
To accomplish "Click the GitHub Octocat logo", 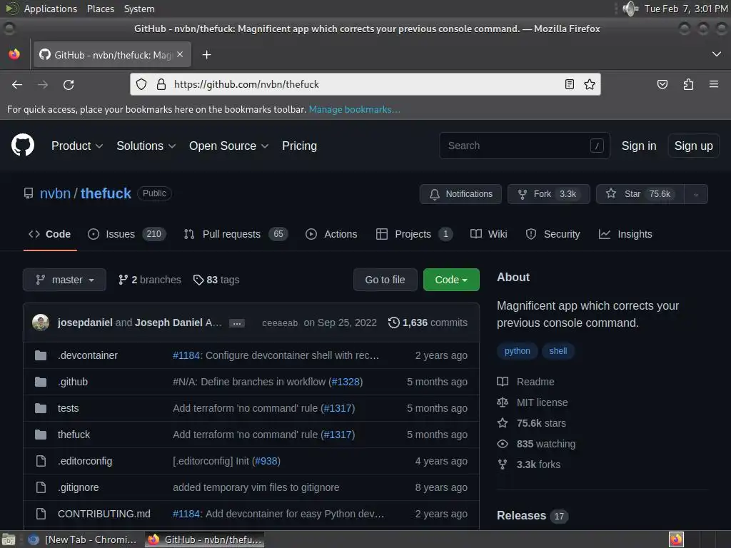I will (x=23, y=146).
